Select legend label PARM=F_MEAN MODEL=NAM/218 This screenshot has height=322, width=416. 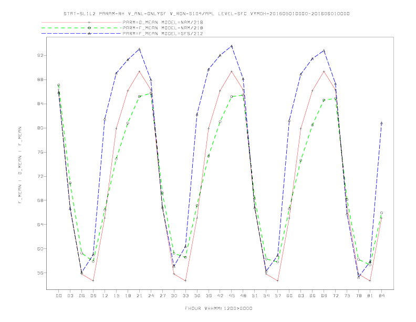(x=163, y=28)
